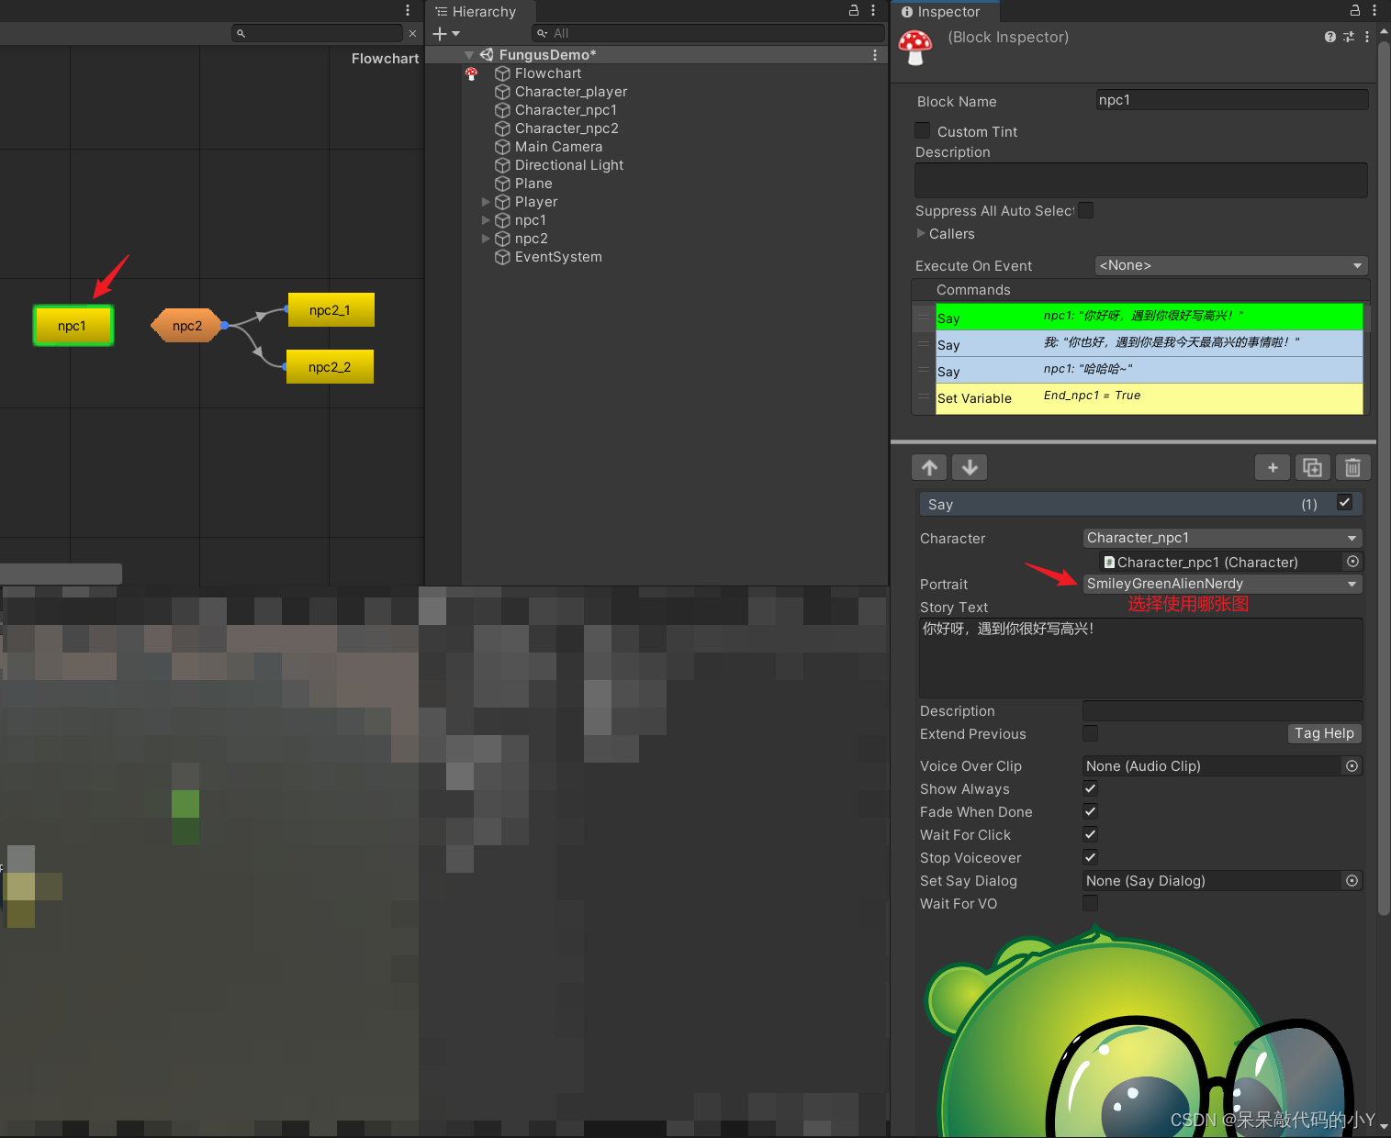Open object picker for Character_npc1 field
Screen dimensions: 1391x1138
coord(1352,562)
